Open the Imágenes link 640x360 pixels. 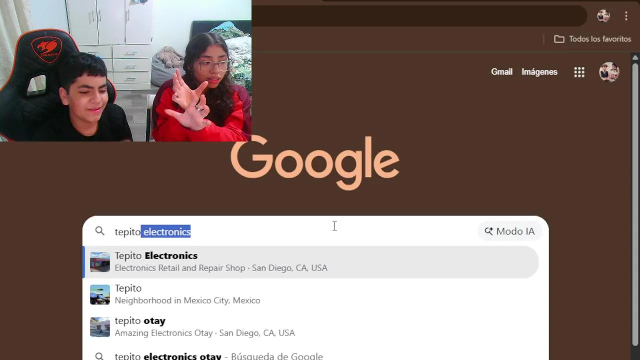pyautogui.click(x=539, y=72)
